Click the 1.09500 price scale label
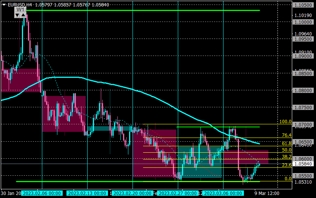The image size is (316, 198). (x=303, y=39)
